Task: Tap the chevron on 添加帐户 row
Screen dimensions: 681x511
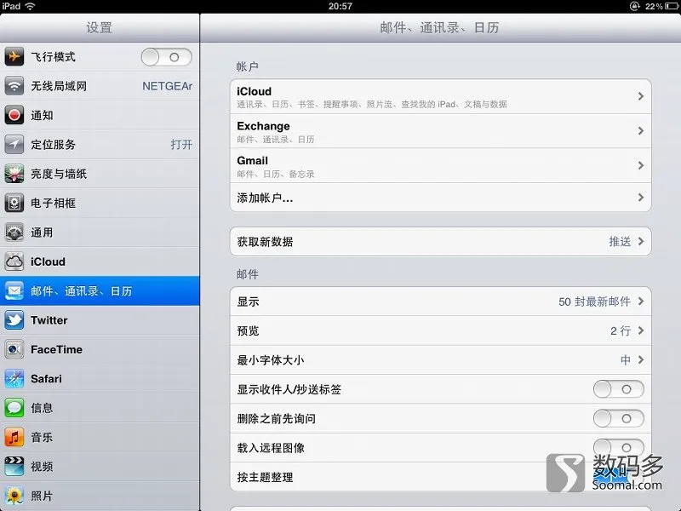Action: coord(641,198)
